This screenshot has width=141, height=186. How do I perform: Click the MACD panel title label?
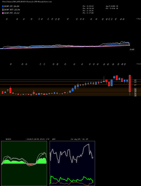(8, 139)
